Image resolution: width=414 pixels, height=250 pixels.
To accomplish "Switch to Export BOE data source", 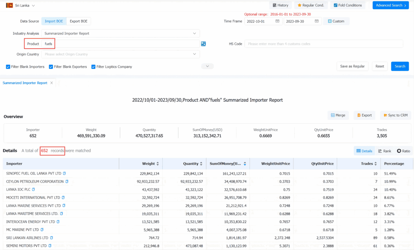I will [78, 21].
